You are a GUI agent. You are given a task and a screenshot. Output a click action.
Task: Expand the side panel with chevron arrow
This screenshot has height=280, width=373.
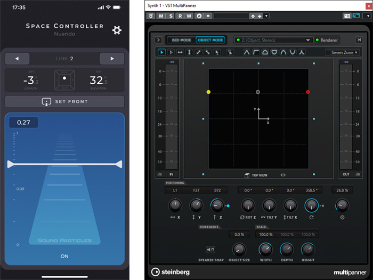[x=159, y=40]
